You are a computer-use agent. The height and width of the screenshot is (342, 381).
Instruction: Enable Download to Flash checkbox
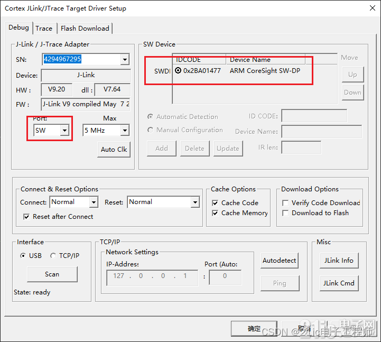click(x=285, y=213)
